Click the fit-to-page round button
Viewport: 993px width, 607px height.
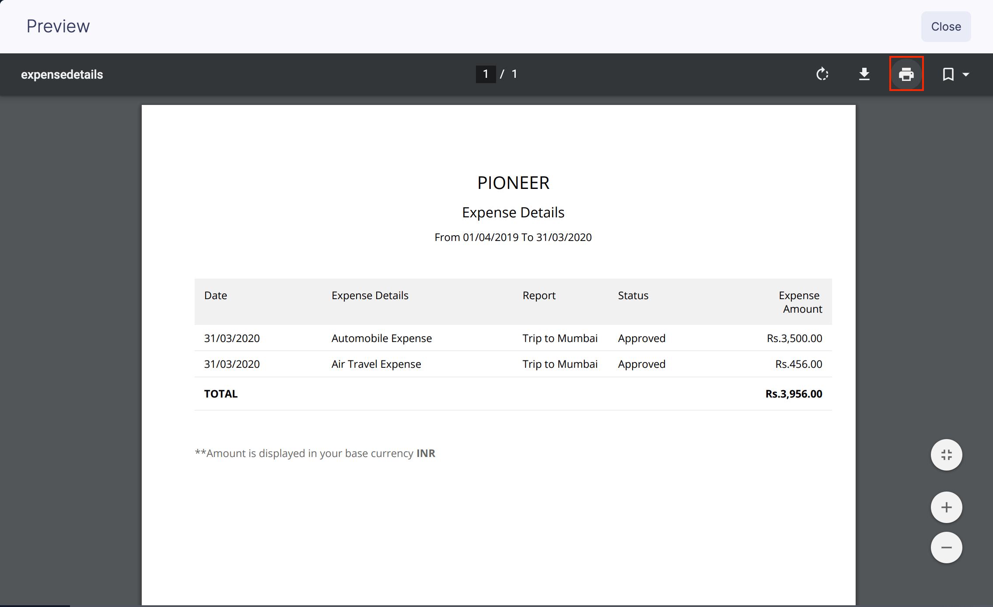(946, 455)
